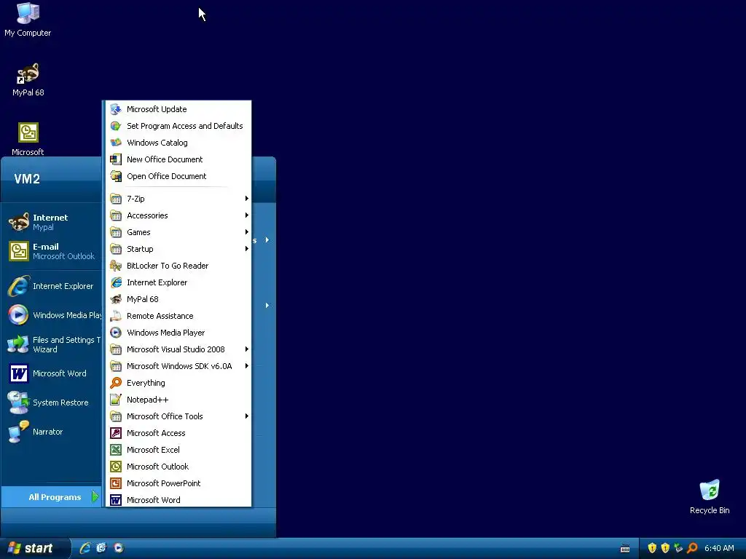
Task: Open Remote Assistance
Action: [178, 316]
